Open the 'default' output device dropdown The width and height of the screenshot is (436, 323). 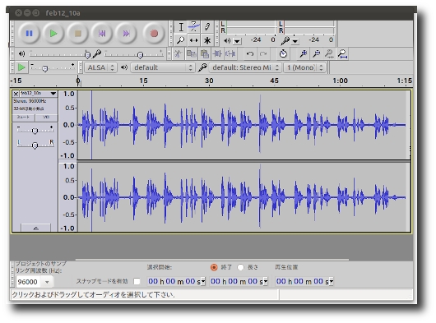pos(163,67)
